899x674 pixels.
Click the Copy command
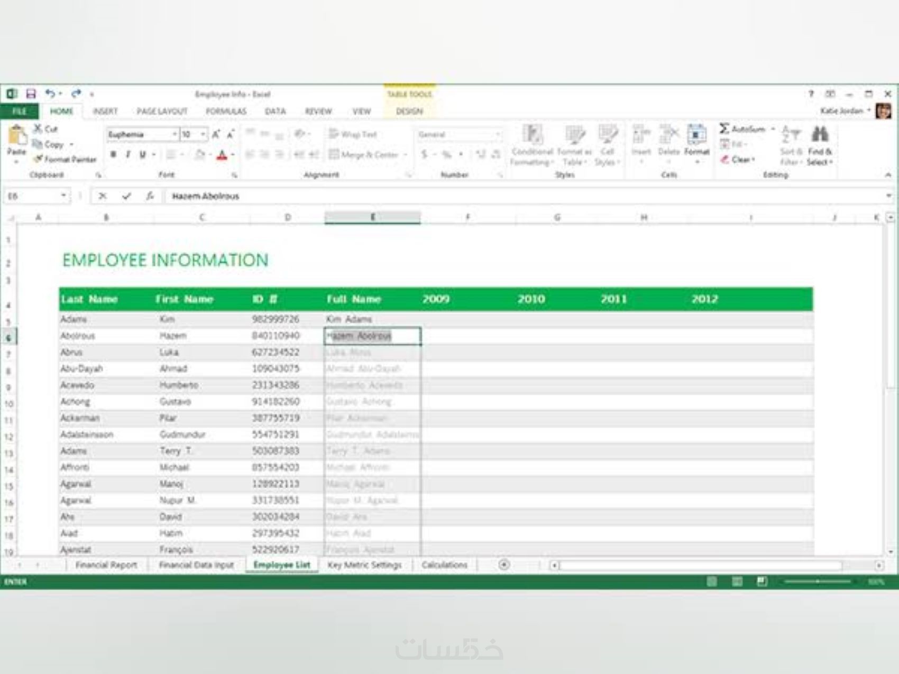point(48,144)
